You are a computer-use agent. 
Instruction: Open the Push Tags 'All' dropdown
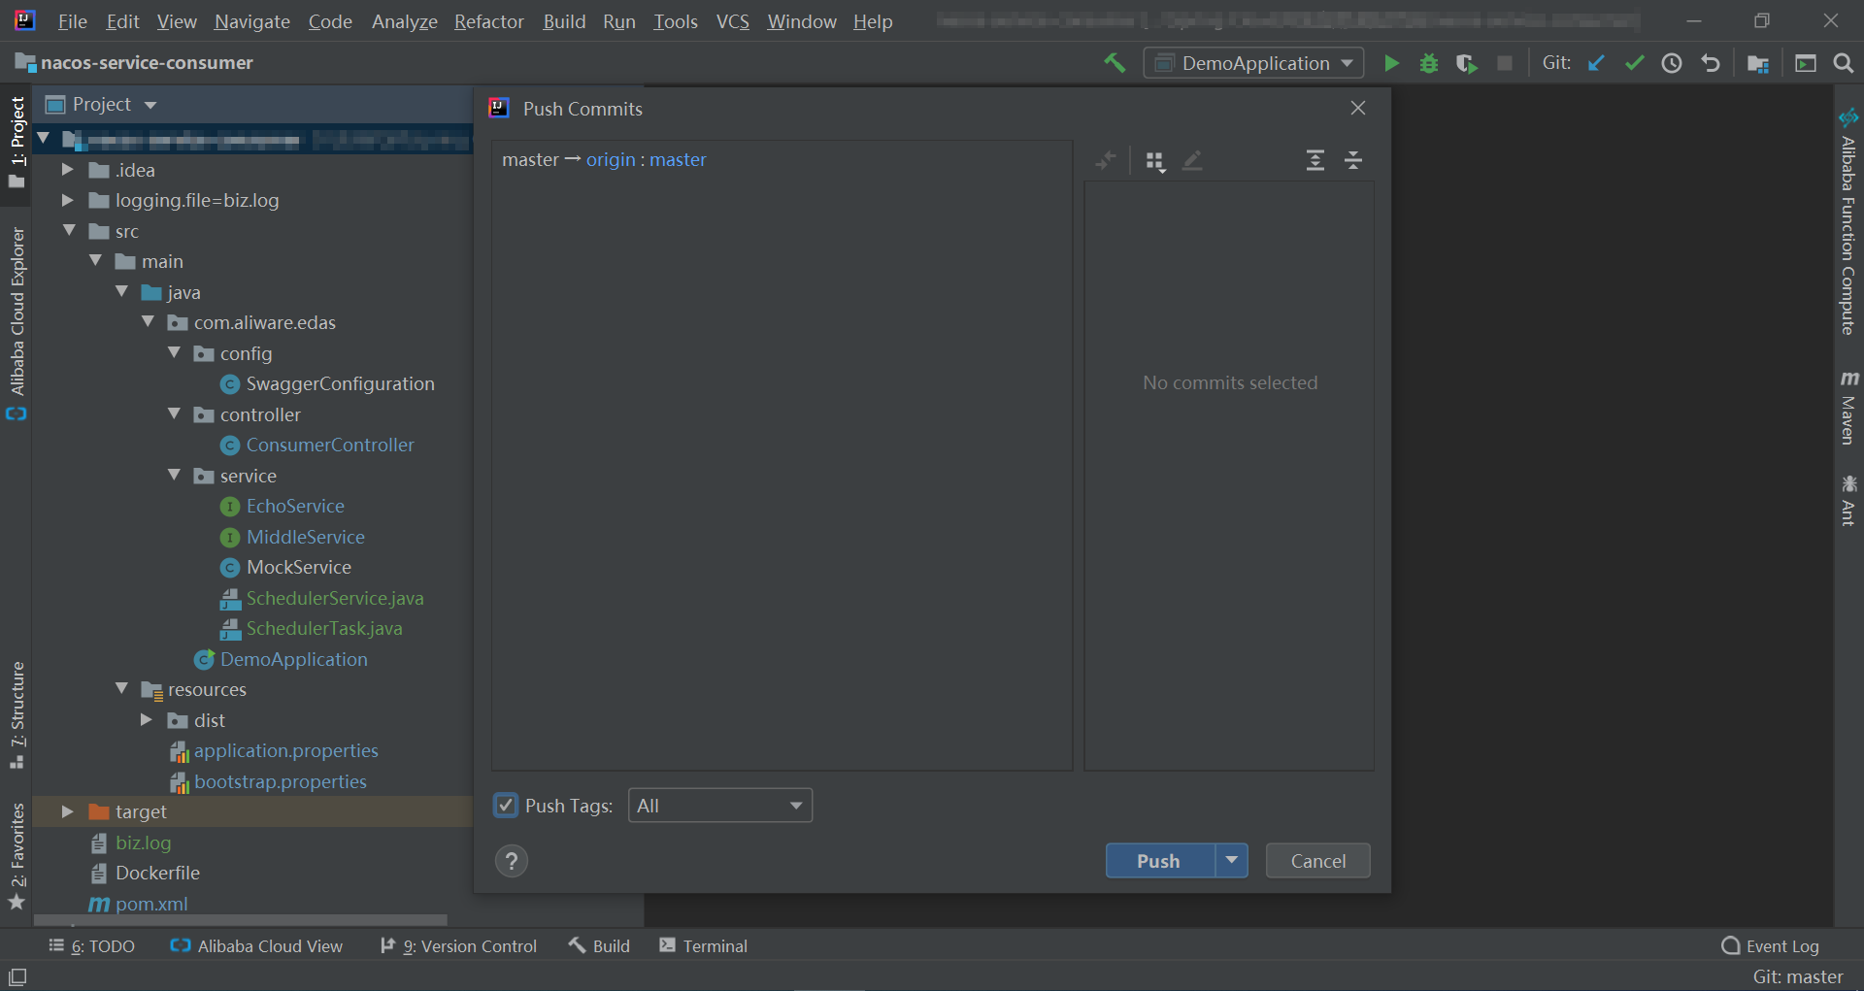pyautogui.click(x=719, y=806)
